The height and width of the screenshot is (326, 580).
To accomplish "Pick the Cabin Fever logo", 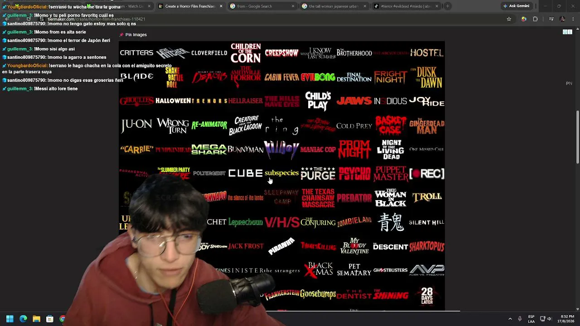I will [x=282, y=77].
